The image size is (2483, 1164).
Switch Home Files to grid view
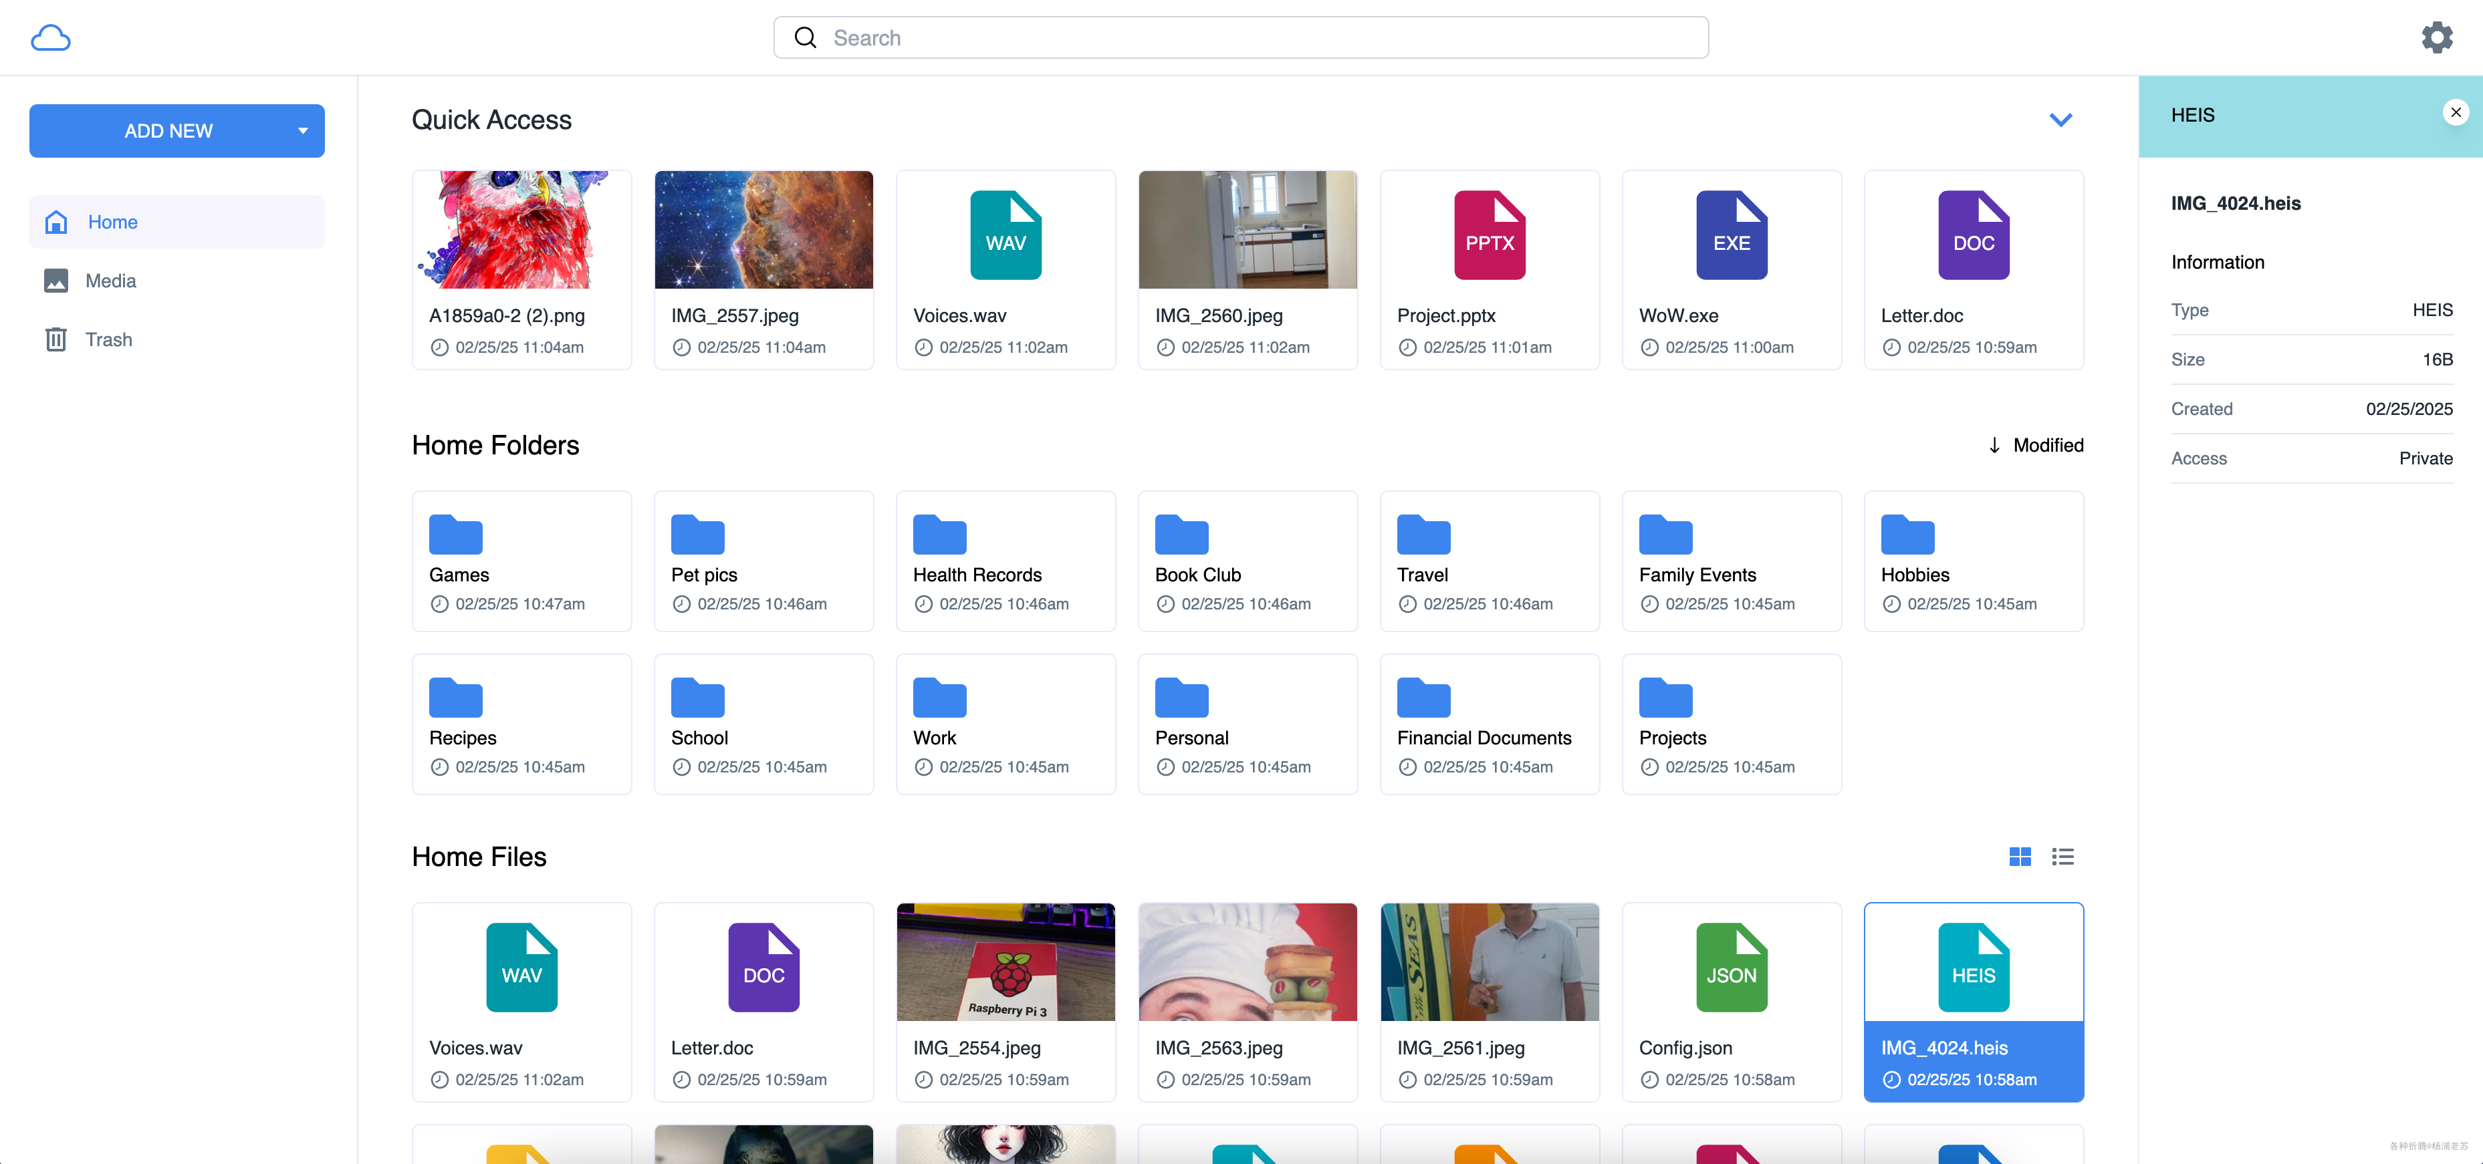pyautogui.click(x=2020, y=857)
